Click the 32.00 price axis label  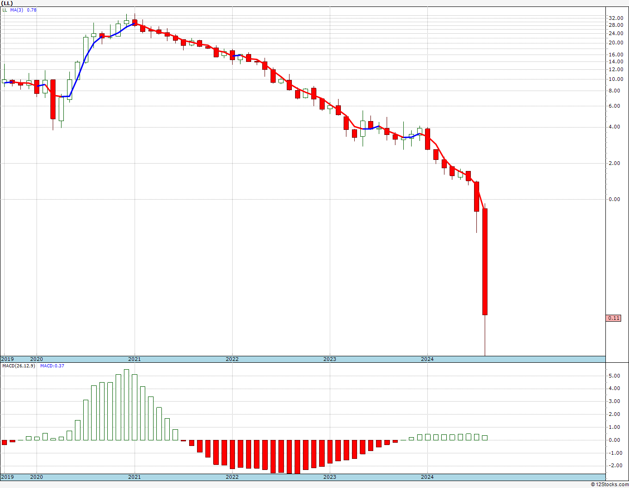pyautogui.click(x=615, y=18)
